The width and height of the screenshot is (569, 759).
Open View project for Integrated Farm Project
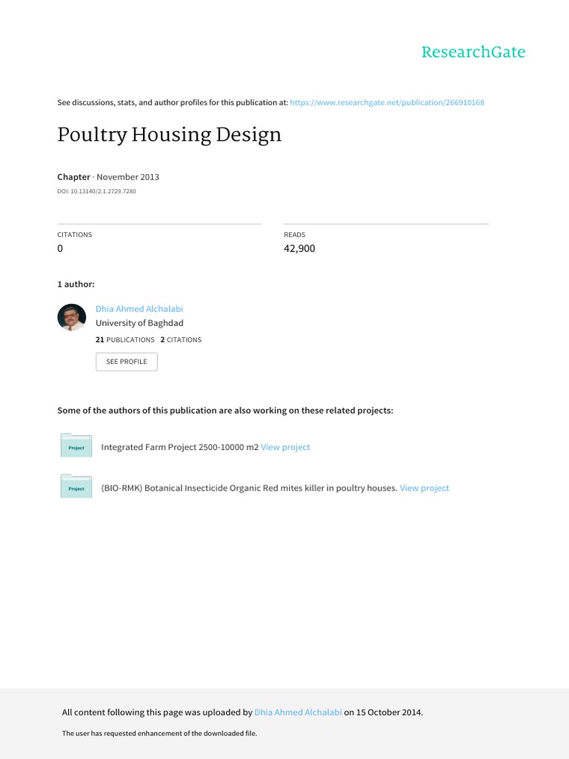click(285, 448)
